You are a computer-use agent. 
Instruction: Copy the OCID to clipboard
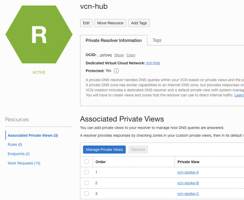(x=131, y=55)
